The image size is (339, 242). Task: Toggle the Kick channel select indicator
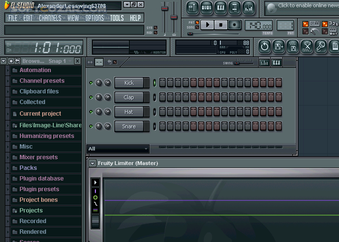coord(154,83)
